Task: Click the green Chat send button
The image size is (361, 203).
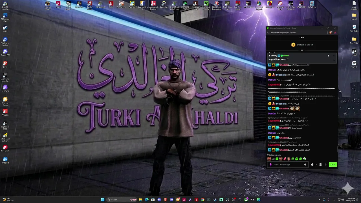Action: pos(333,165)
